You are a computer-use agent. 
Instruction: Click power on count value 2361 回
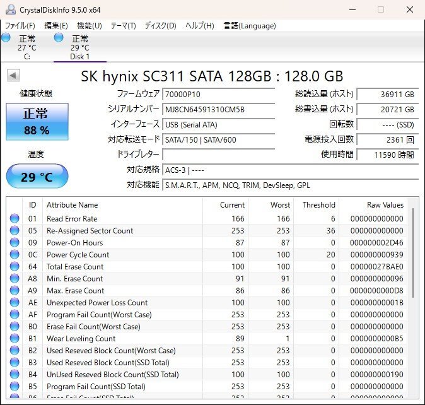(x=388, y=140)
